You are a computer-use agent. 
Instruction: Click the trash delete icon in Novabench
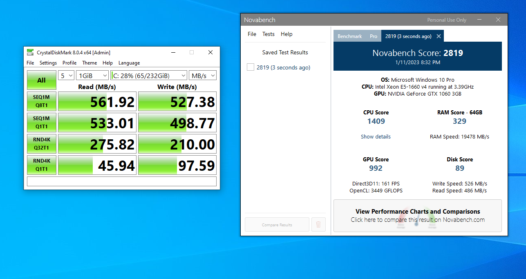pos(319,225)
